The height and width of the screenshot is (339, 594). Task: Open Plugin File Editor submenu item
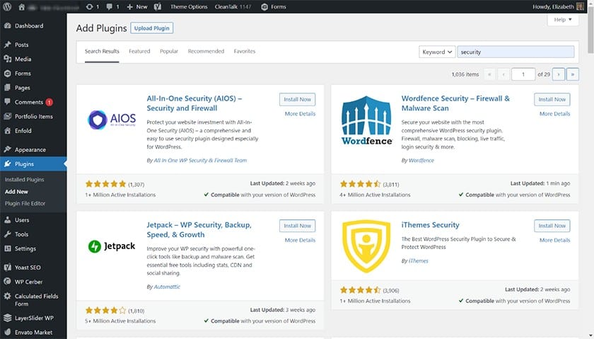point(25,203)
